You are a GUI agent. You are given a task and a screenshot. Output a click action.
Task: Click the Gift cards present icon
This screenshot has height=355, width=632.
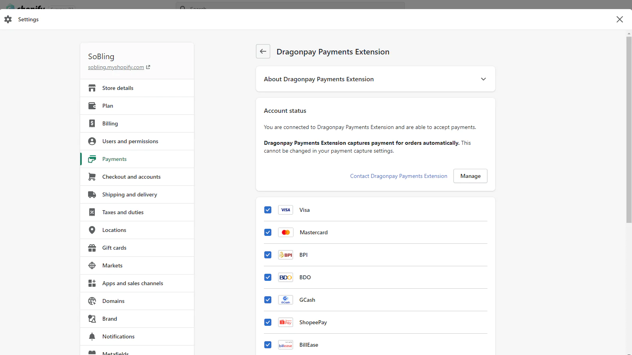tap(92, 248)
